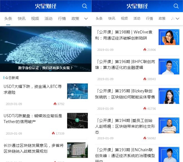Click flame icon beside view count 56082
This screenshot has width=183, height=162.
145,138
